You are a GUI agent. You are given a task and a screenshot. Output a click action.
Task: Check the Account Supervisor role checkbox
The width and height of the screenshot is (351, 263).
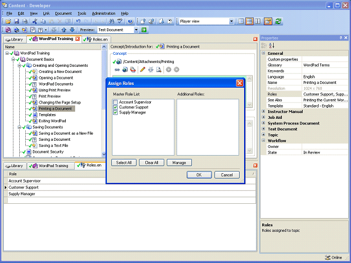116,102
